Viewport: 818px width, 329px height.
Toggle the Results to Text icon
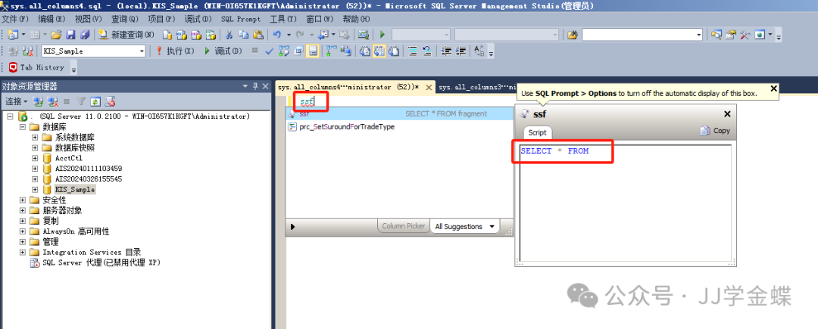(364, 51)
